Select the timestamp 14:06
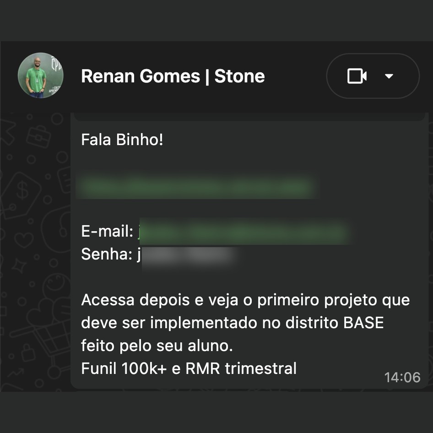This screenshot has width=433, height=433. click(402, 377)
